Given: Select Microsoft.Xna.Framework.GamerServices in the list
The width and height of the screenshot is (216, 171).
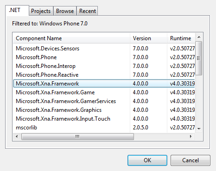Looking at the screenshot, I should [x=104, y=101].
